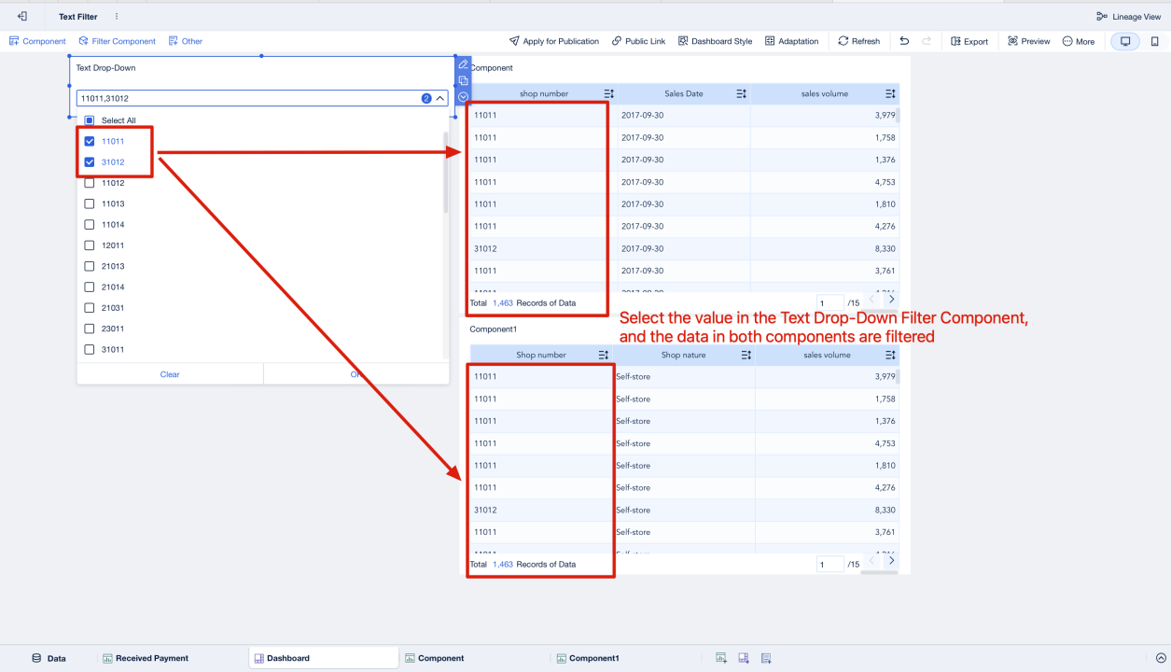Viewport: 1171px width, 672px height.
Task: Click Clear in the dropdown list
Action: pos(170,374)
